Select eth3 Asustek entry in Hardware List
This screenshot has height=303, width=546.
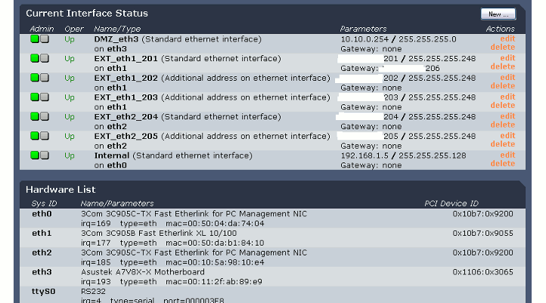click(42, 272)
